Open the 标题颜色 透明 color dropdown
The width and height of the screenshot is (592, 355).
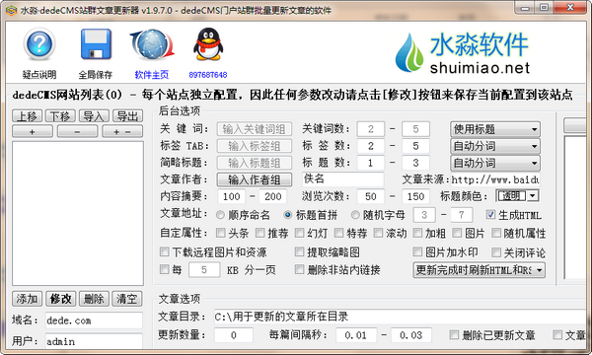click(x=517, y=196)
